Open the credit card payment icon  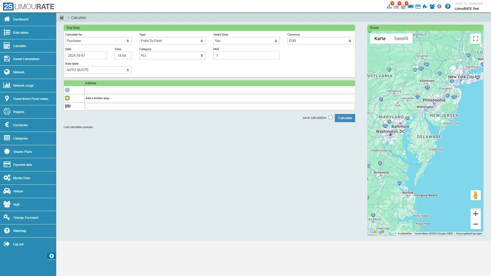(418, 6)
